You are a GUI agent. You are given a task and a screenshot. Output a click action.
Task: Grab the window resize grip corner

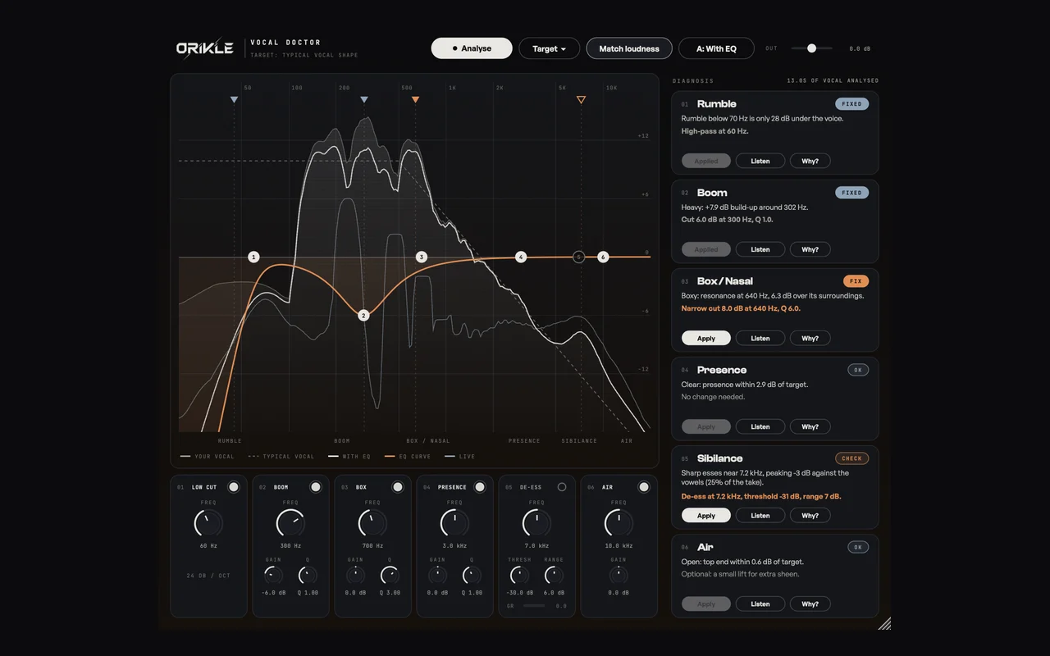(x=884, y=624)
